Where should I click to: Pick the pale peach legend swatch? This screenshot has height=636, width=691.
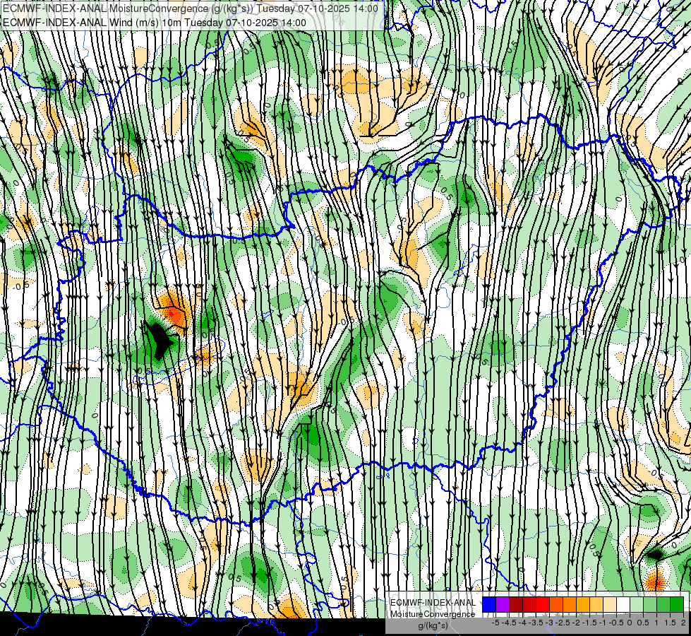tap(610, 605)
